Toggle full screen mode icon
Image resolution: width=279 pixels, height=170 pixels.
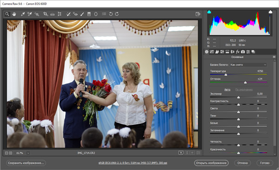[x=198, y=14]
